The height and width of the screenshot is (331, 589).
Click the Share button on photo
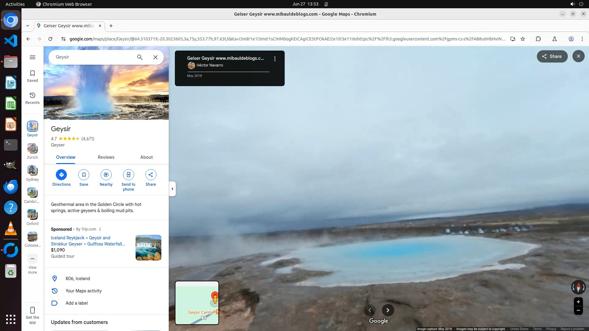pyautogui.click(x=552, y=56)
